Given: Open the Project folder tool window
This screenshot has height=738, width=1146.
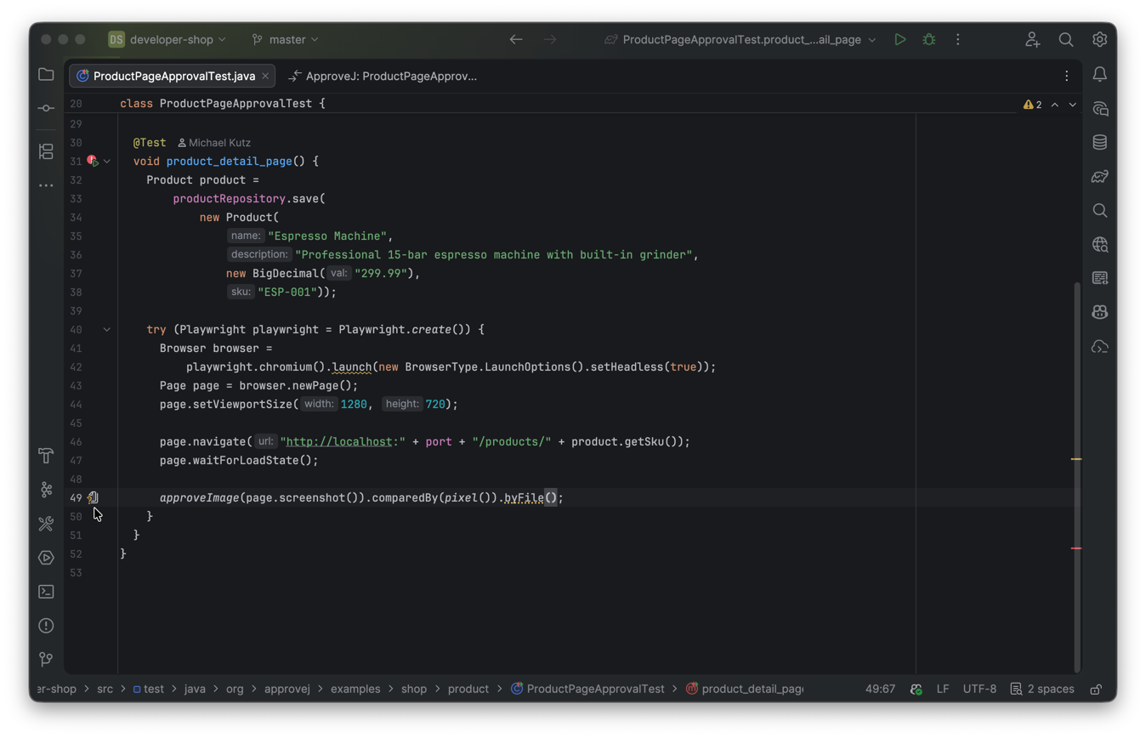Looking at the screenshot, I should pyautogui.click(x=46, y=75).
